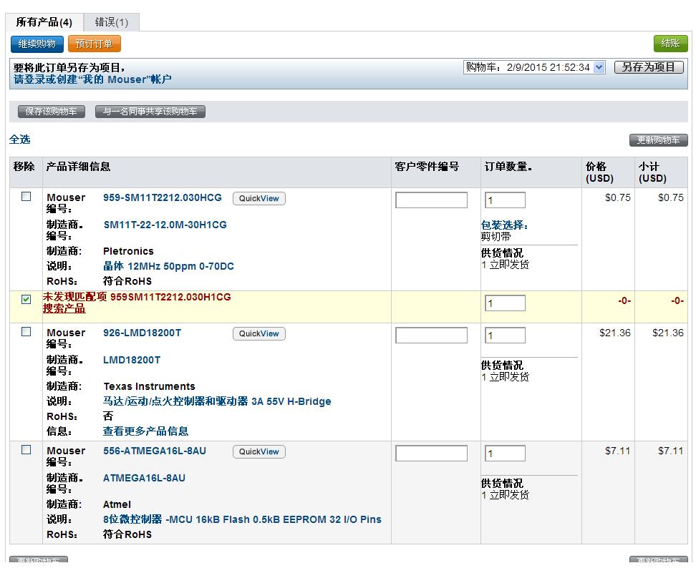696x568 pixels.
Task: Open the 包装选择 packaging link
Action: (x=505, y=225)
